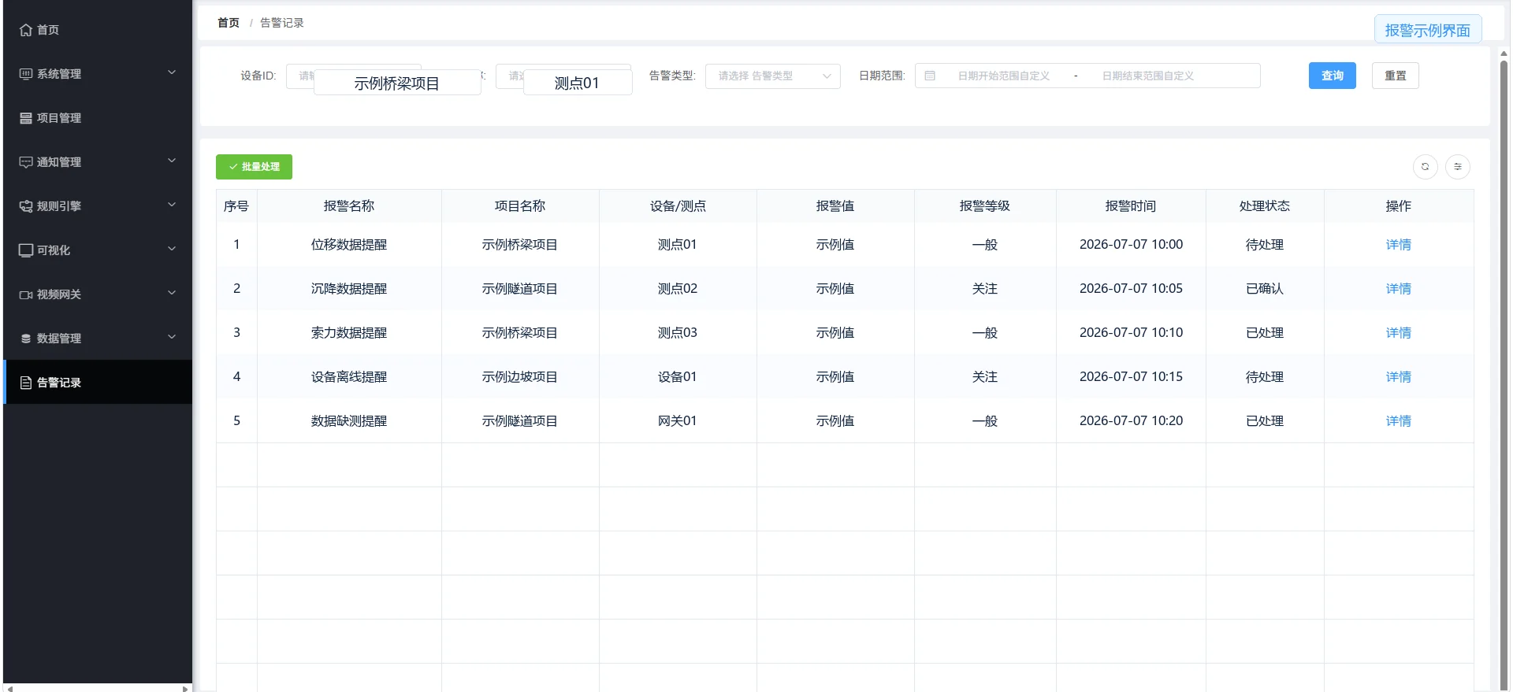This screenshot has width=1513, height=692.
Task: Click the 报警等级 column header
Action: click(x=985, y=206)
